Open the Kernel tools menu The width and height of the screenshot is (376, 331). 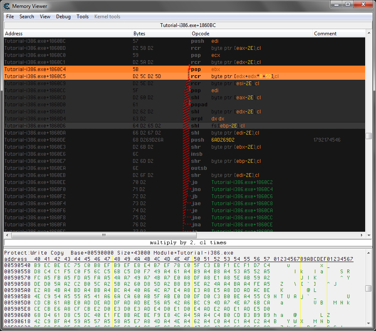pyautogui.click(x=107, y=17)
